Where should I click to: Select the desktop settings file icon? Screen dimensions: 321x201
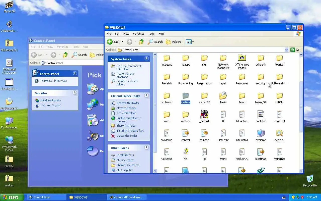click(x=204, y=134)
